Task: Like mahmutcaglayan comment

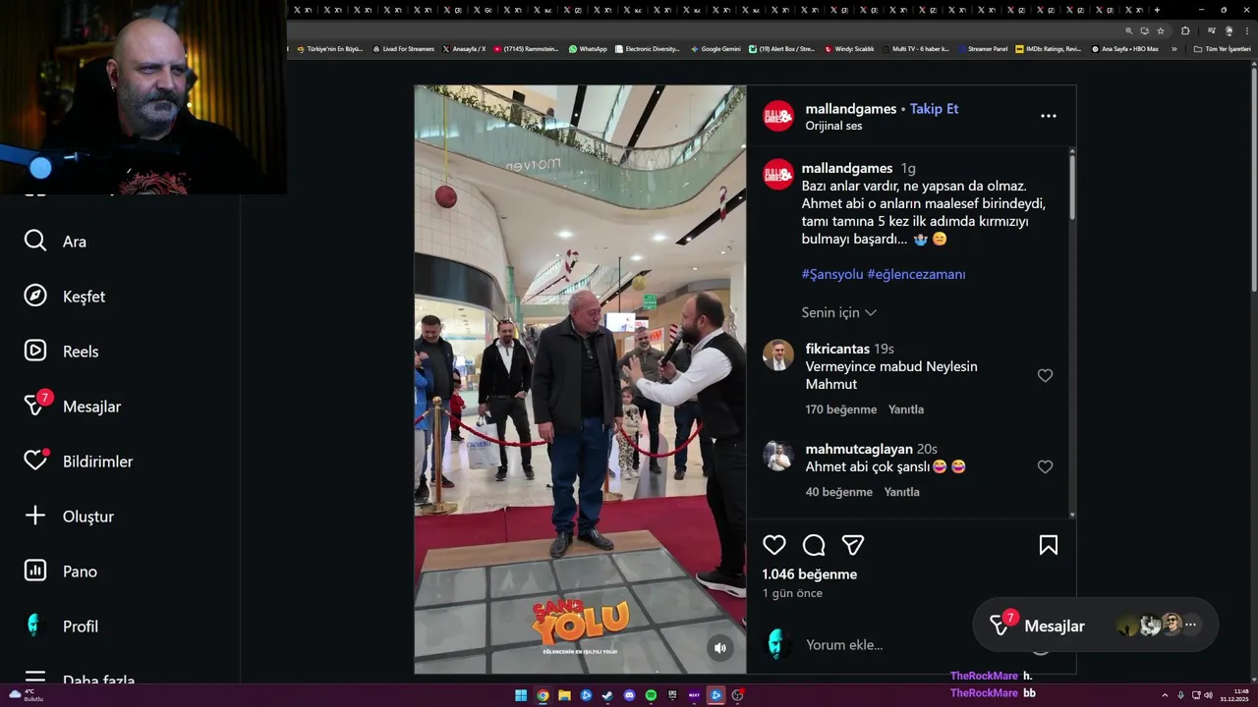Action: pos(1045,467)
